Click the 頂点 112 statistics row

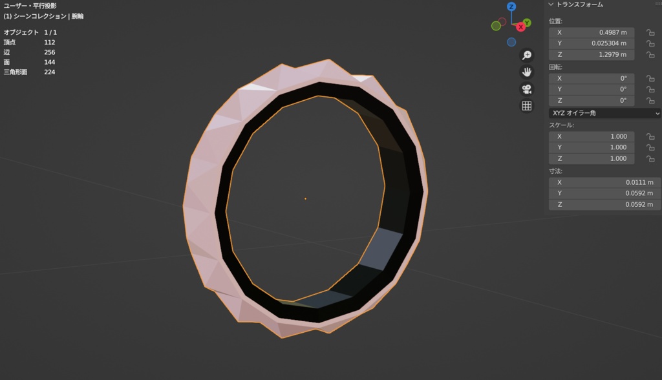pos(30,42)
